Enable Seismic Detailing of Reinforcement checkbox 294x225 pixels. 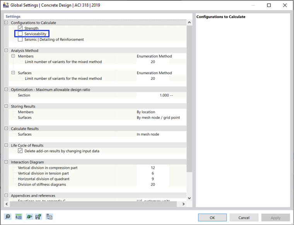[x=20, y=39]
